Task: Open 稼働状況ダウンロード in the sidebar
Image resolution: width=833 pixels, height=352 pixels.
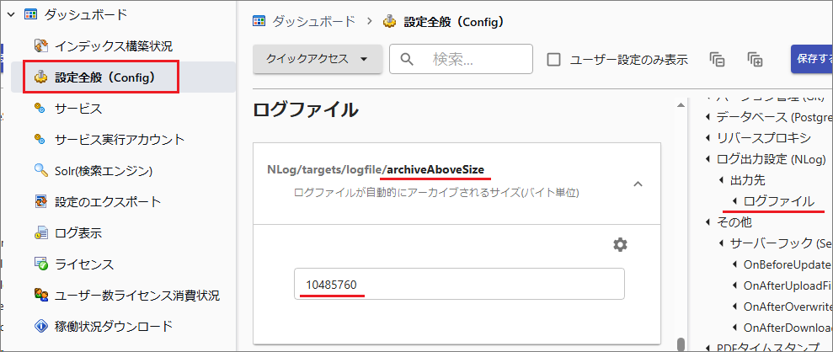Action: (x=114, y=326)
